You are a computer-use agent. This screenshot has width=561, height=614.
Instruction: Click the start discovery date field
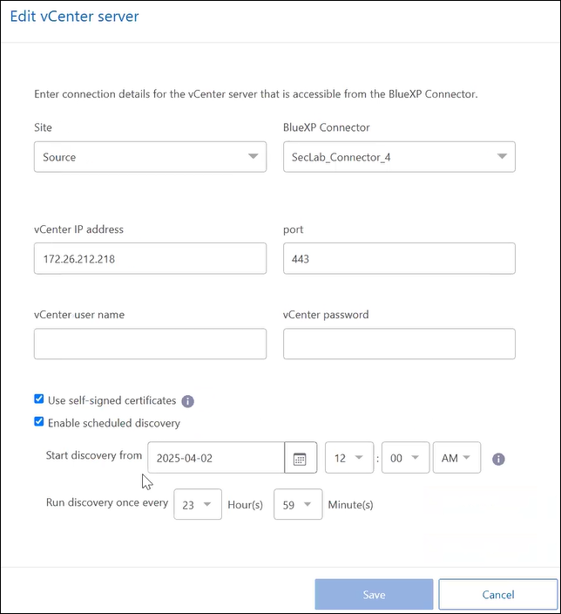[216, 458]
